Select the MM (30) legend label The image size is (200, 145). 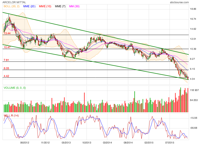coord(74,6)
